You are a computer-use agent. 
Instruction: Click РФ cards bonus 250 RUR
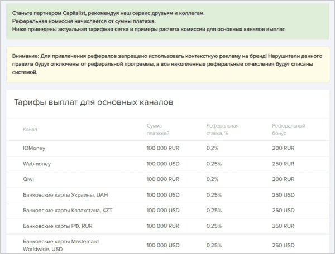283,226
